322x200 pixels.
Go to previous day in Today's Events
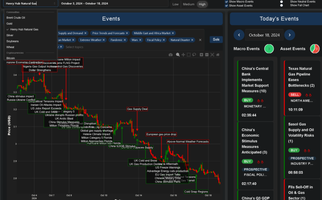[239, 35]
